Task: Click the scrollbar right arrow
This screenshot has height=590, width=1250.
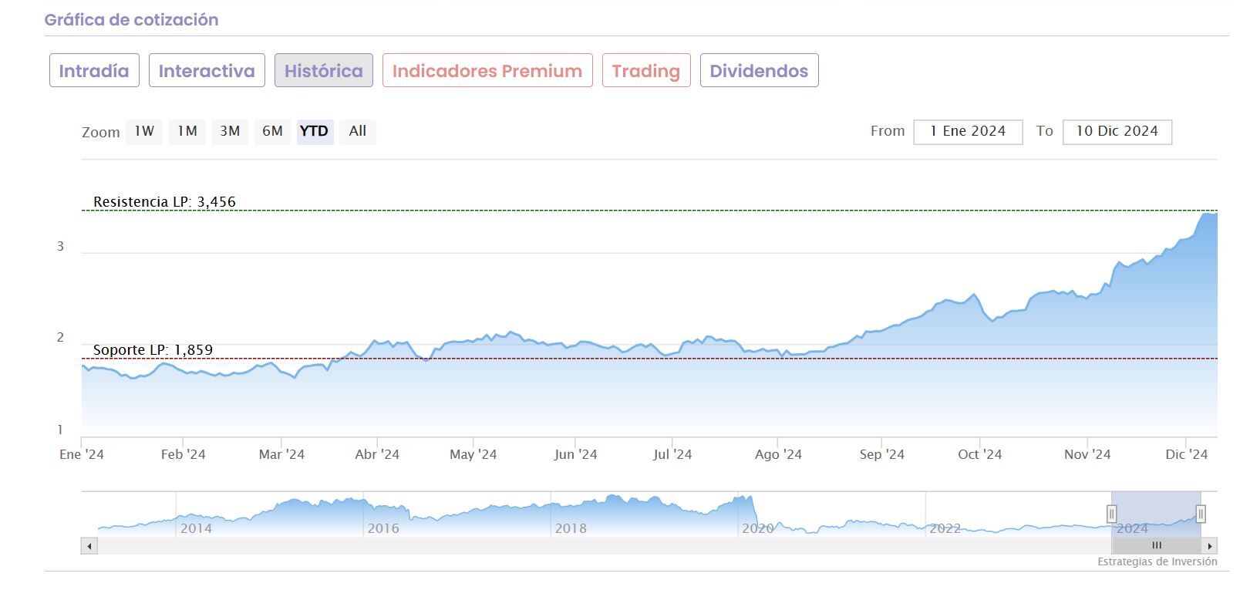Action: click(x=1210, y=546)
